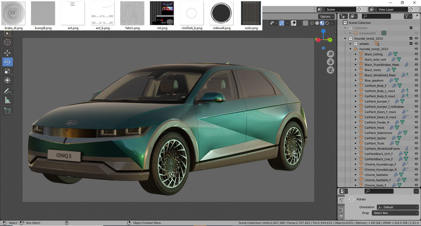Uncheck the wheels collection checkbox

coord(411,44)
